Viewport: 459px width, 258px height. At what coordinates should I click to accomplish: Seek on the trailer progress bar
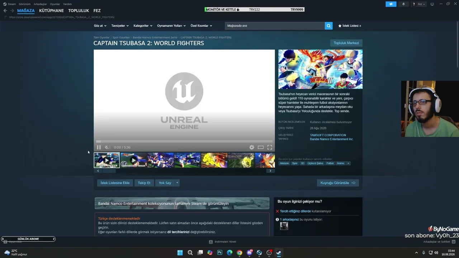click(184, 142)
